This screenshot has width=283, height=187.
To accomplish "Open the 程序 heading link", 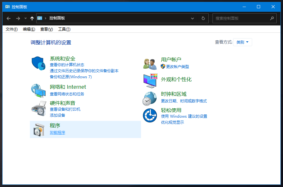I will (55, 125).
